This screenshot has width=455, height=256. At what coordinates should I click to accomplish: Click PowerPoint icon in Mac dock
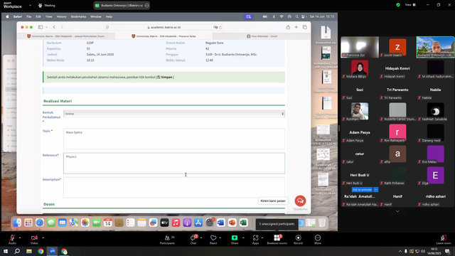click(x=232, y=223)
